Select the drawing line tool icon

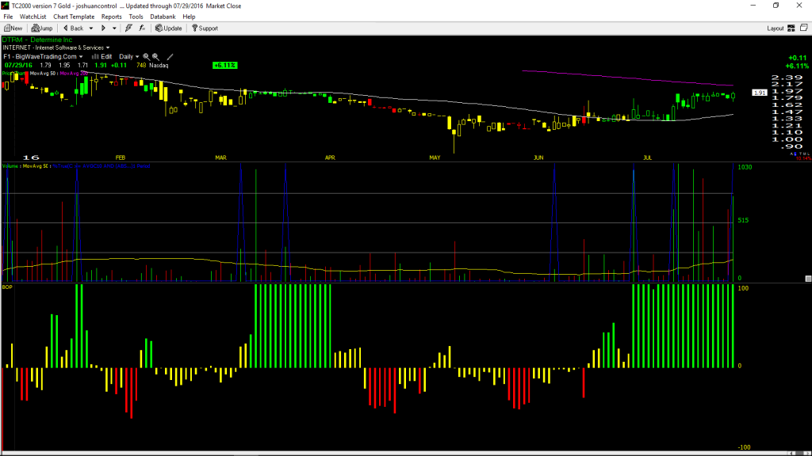170,57
